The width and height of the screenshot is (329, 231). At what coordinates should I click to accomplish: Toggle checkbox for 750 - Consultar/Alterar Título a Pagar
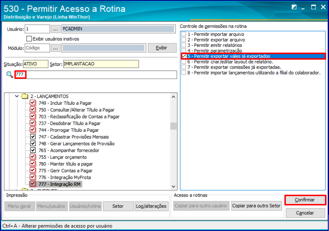pos(33,109)
